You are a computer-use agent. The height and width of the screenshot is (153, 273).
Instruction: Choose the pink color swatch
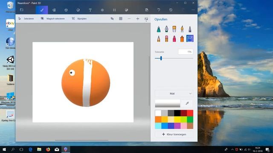pyautogui.click(x=184, y=126)
